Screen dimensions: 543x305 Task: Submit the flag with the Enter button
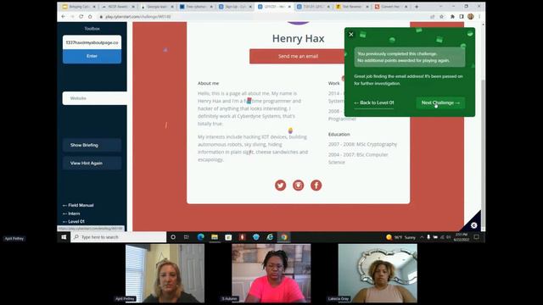coord(92,56)
